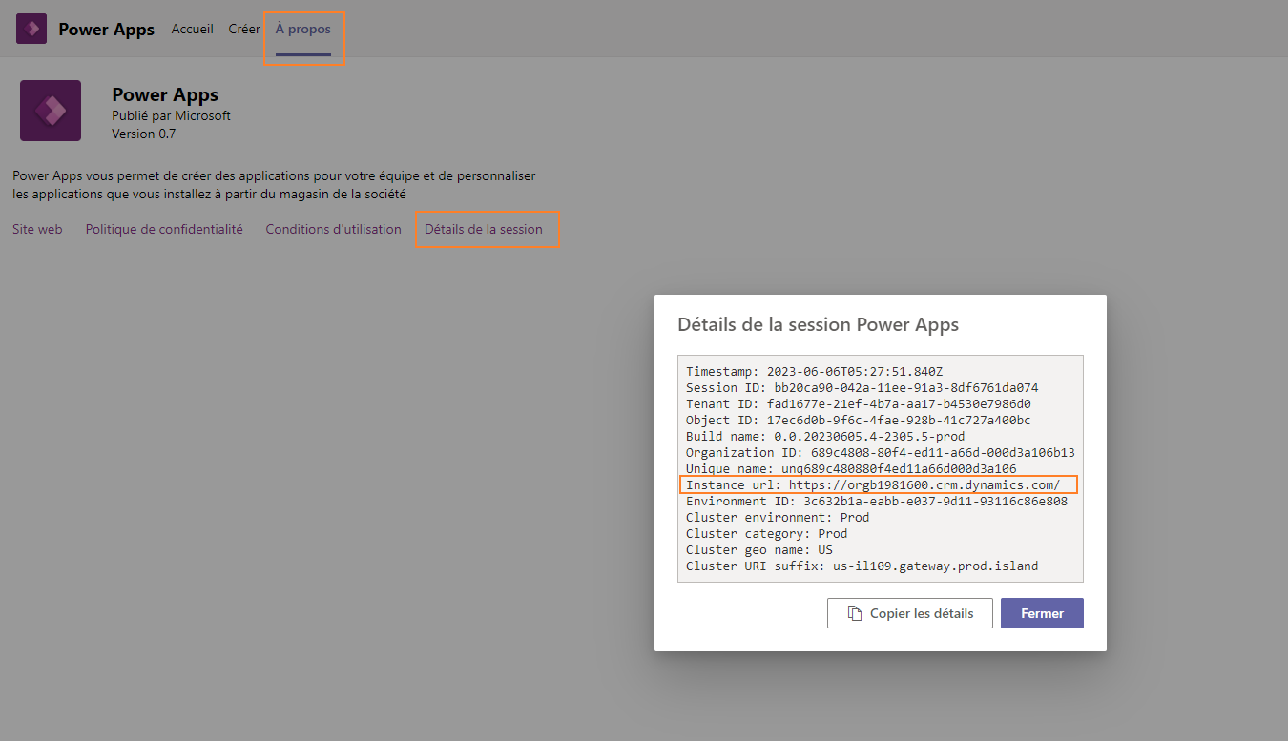This screenshot has width=1288, height=741.
Task: Open the Accueil tab
Action: pyautogui.click(x=193, y=30)
